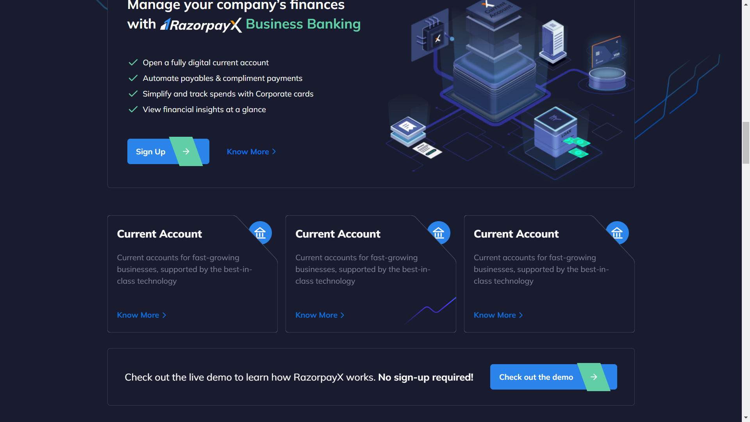This screenshot has width=750, height=422.
Task: Expand the chevron next to hero Know More
Action: [274, 152]
